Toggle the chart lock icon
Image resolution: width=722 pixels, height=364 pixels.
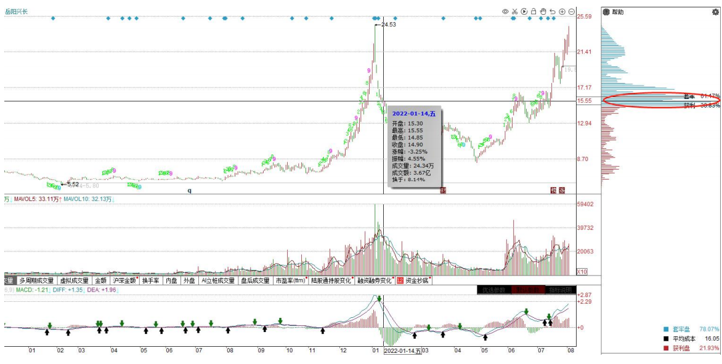pyautogui.click(x=533, y=12)
